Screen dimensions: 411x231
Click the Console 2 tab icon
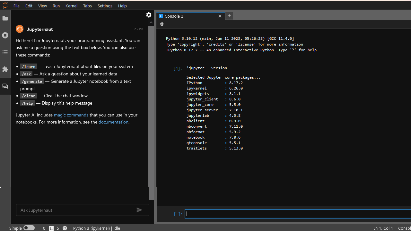click(161, 16)
